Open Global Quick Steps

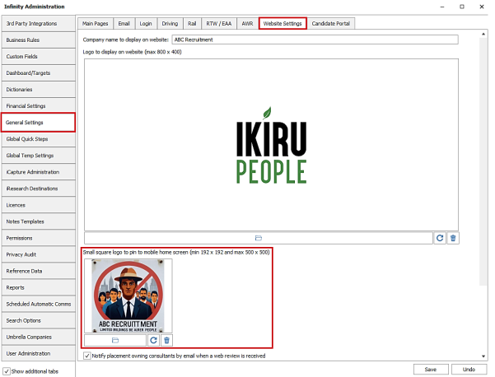click(38, 139)
